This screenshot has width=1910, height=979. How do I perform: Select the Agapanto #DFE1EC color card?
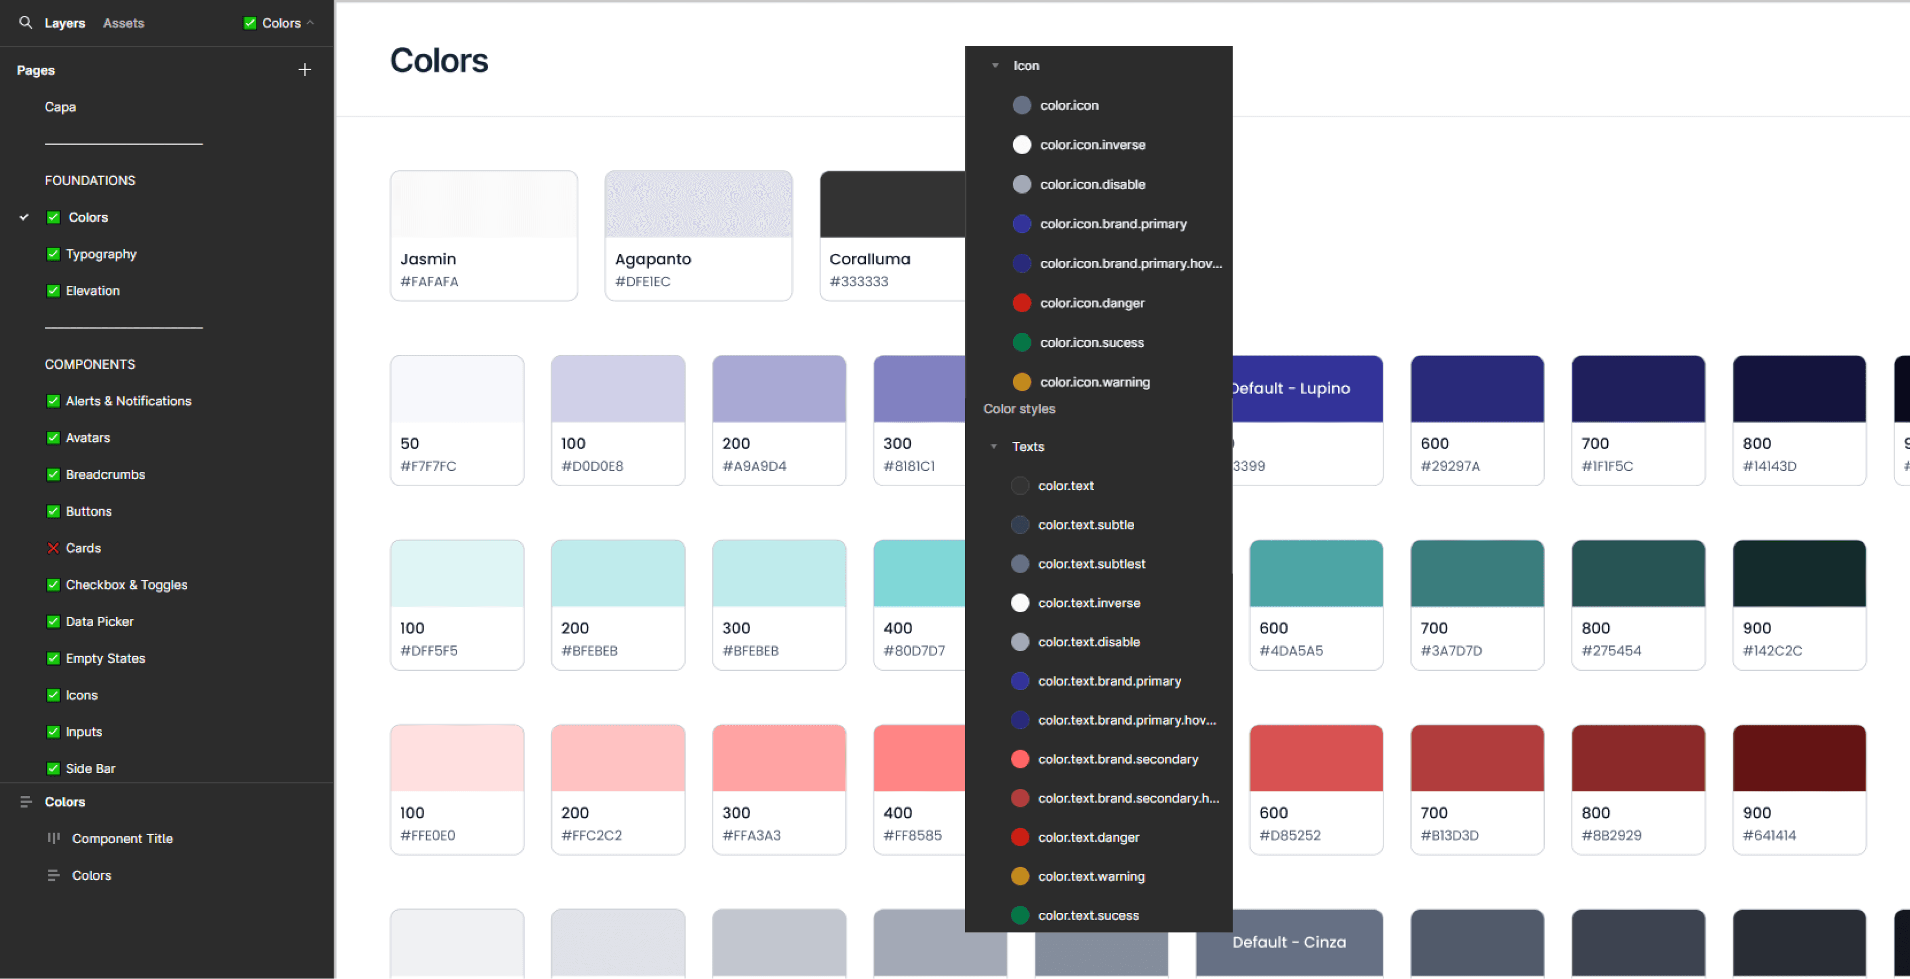699,236
